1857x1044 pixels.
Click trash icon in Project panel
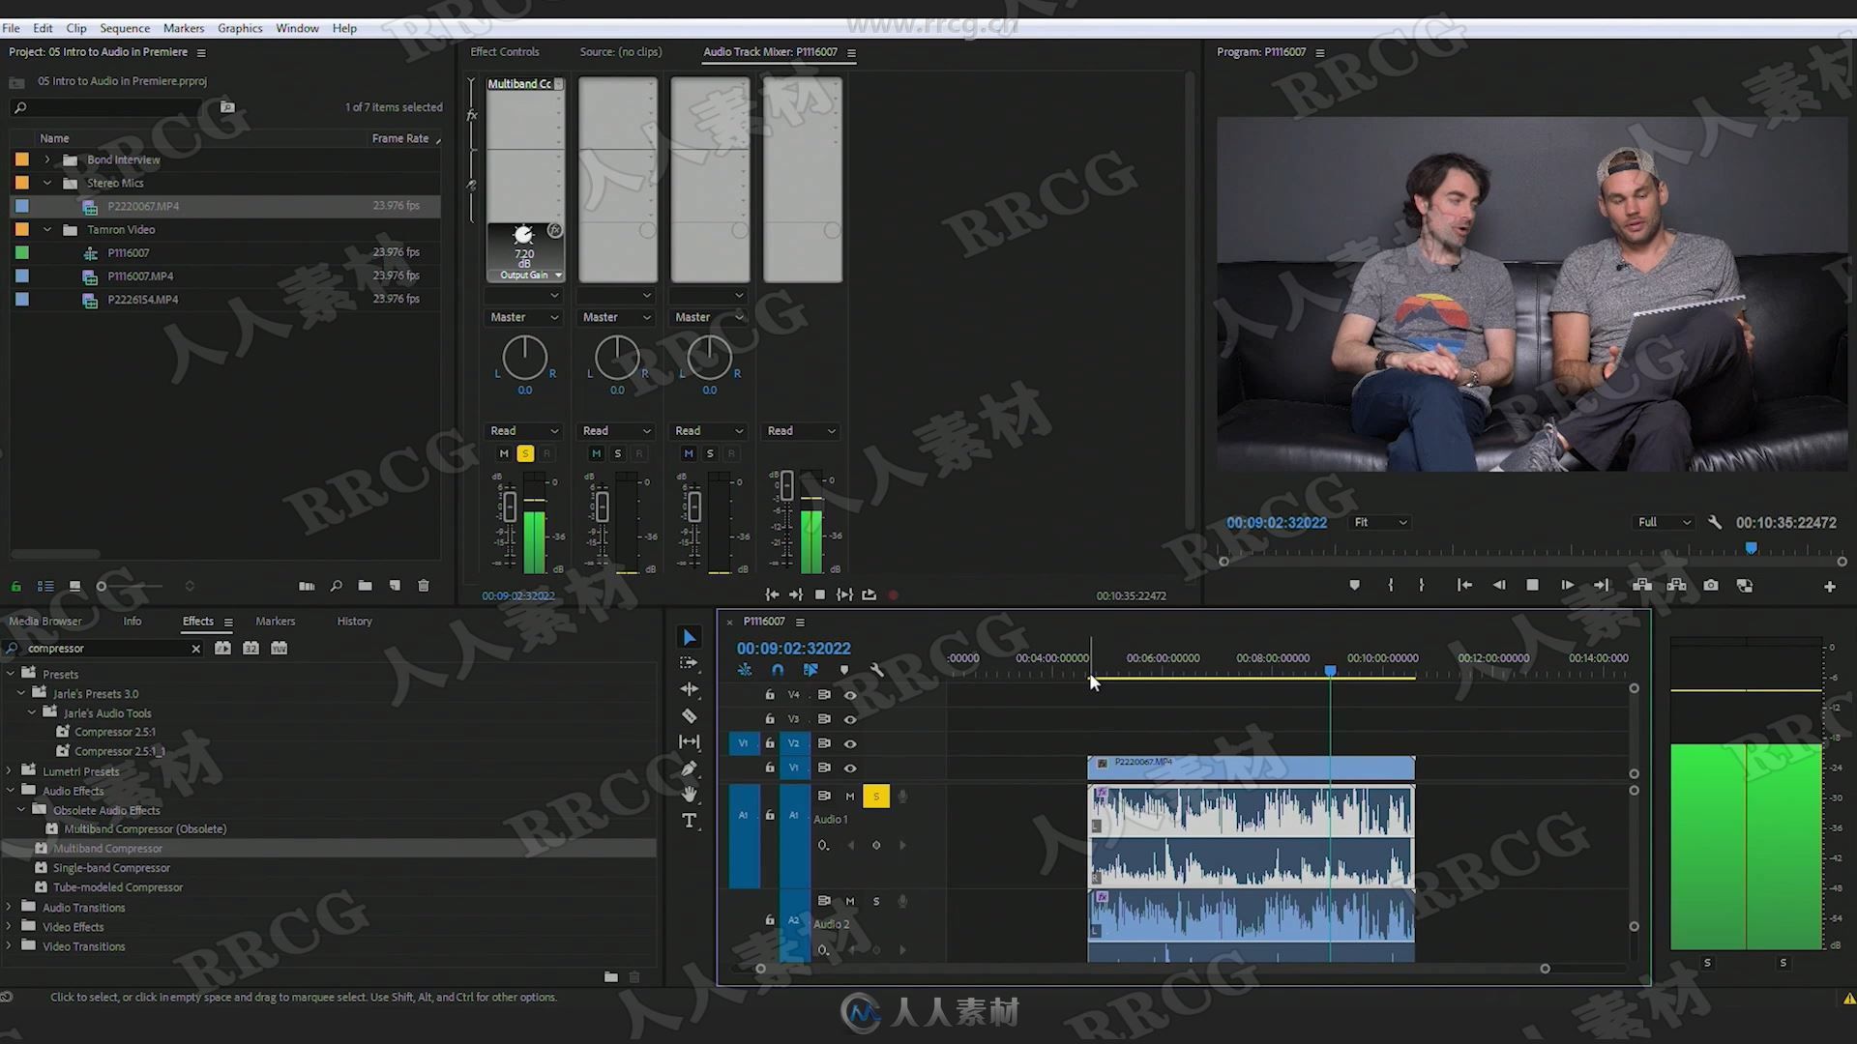pos(423,586)
